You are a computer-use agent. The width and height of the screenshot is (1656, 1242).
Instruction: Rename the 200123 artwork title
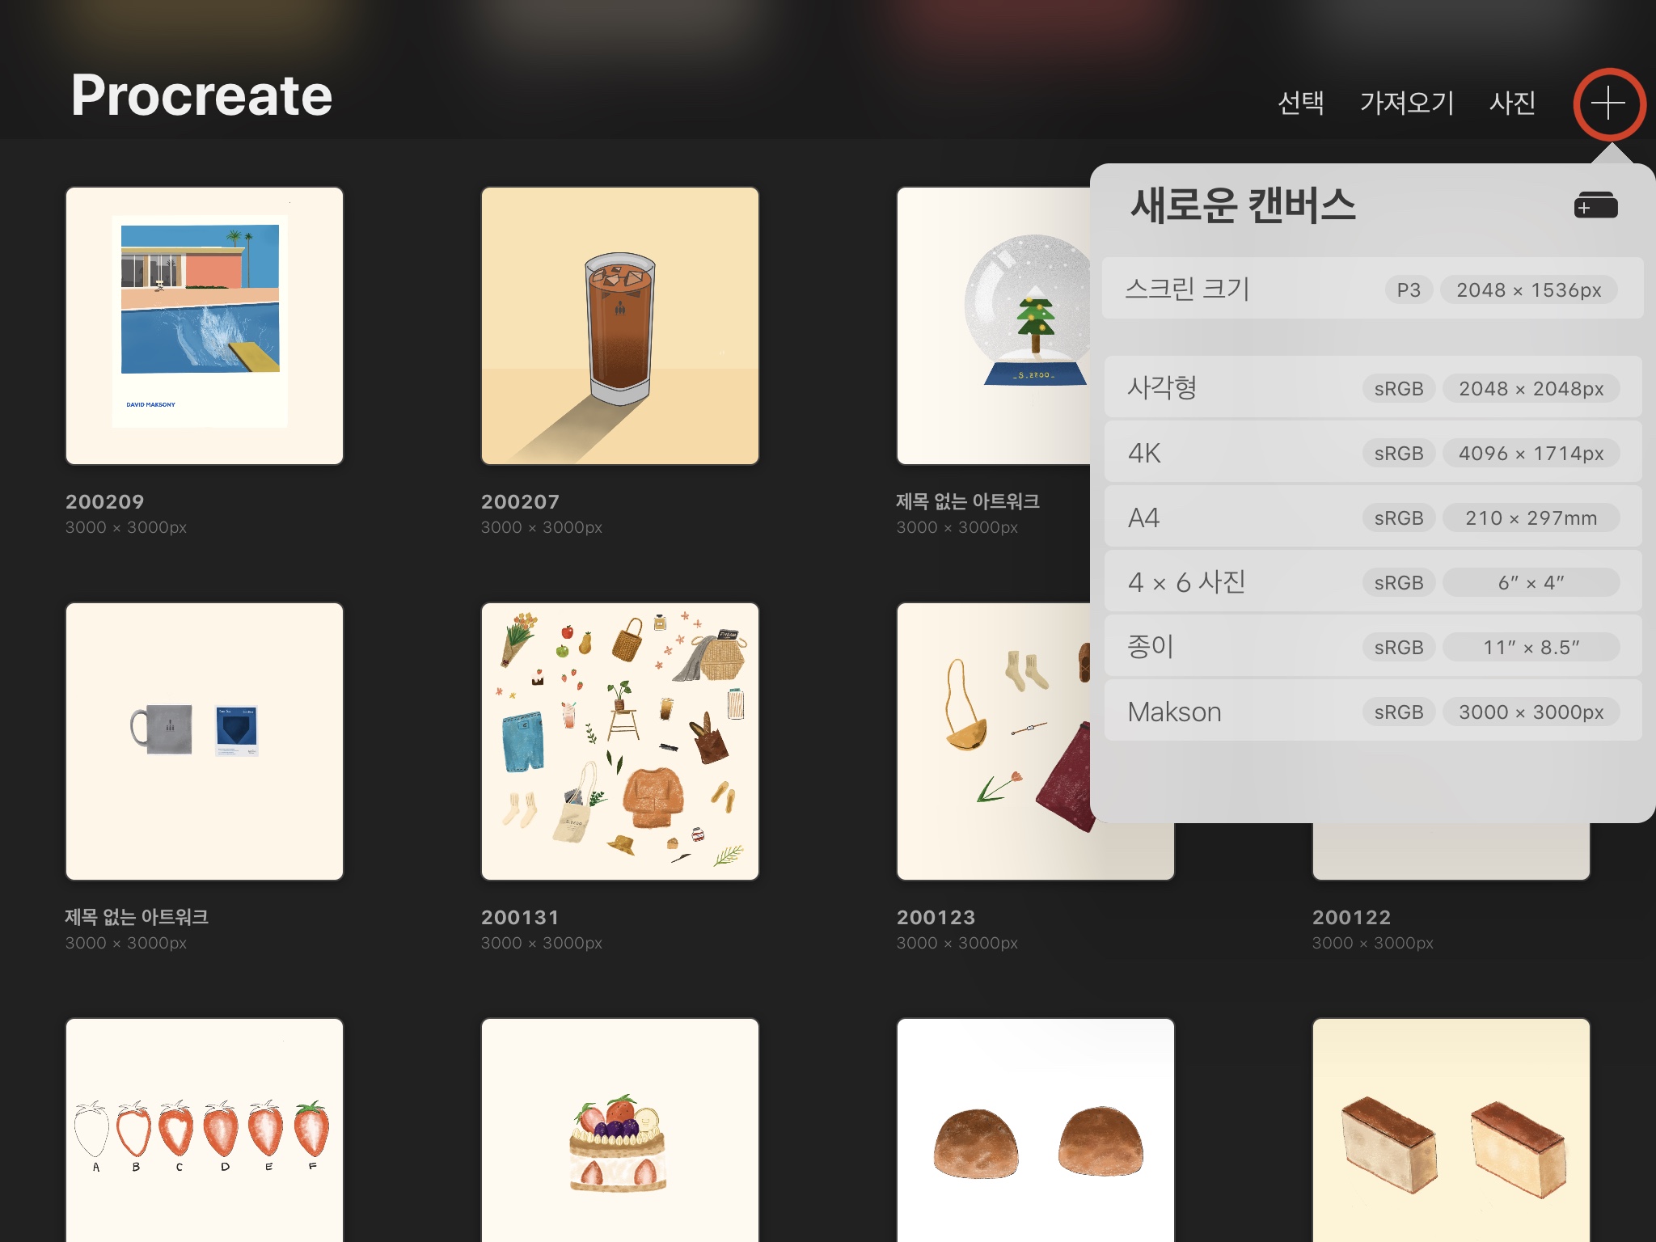pyautogui.click(x=936, y=917)
